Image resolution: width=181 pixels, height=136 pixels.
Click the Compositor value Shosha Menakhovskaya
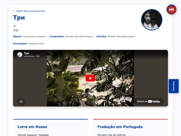79,36
